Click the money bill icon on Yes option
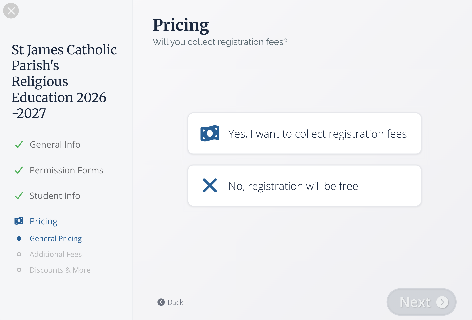The height and width of the screenshot is (320, 472). coord(210,133)
